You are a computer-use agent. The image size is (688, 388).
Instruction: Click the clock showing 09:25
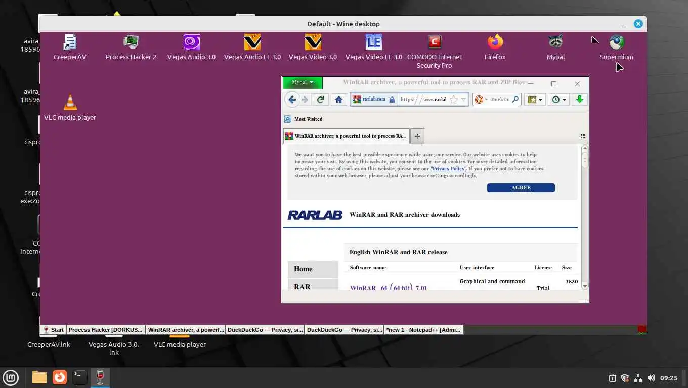[x=669, y=378]
